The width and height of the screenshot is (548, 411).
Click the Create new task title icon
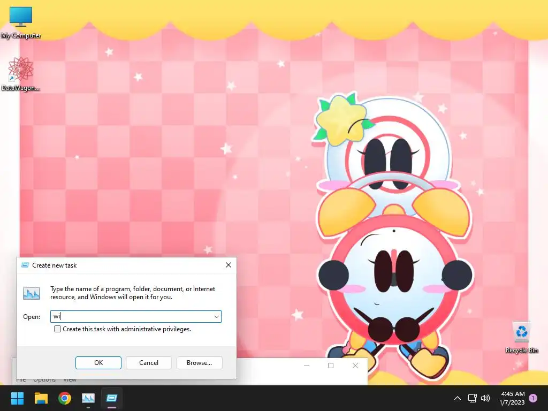point(25,265)
